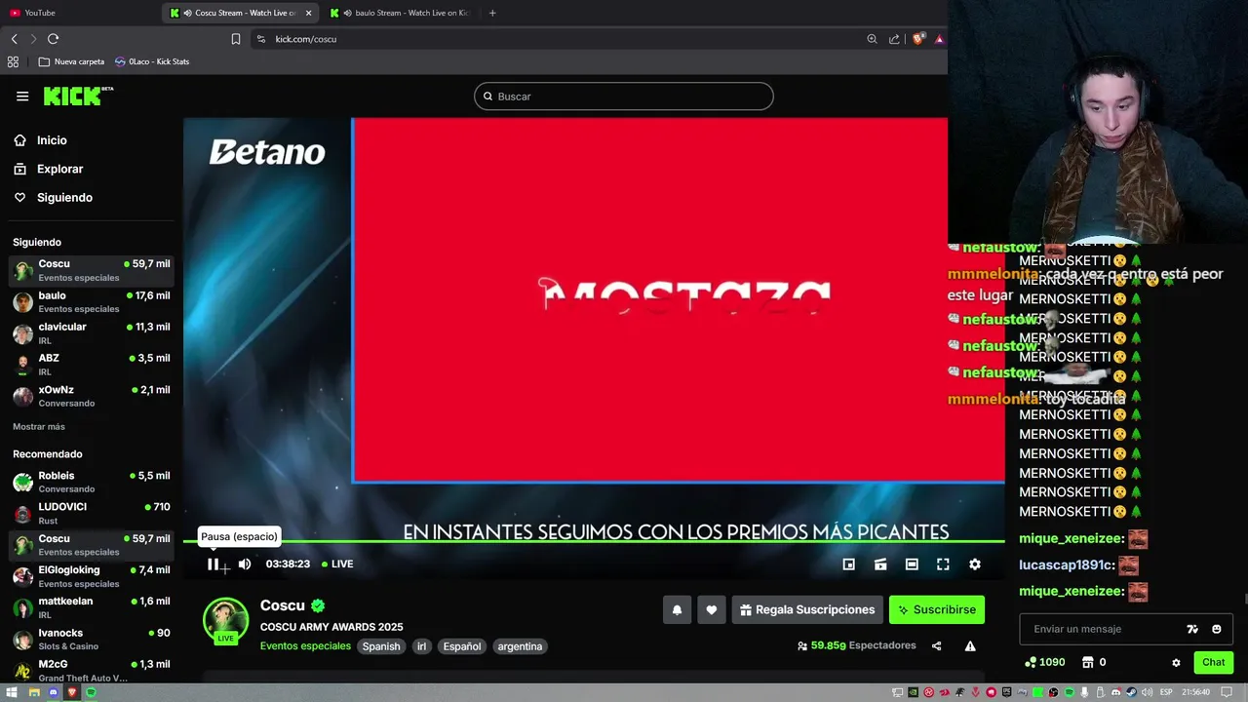The width and height of the screenshot is (1248, 702).
Task: Turn on notification bell for Coscu
Action: tap(677, 610)
